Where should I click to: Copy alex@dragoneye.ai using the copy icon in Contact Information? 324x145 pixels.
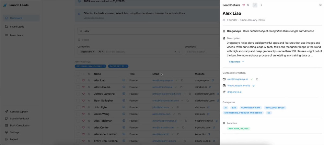click(x=257, y=79)
